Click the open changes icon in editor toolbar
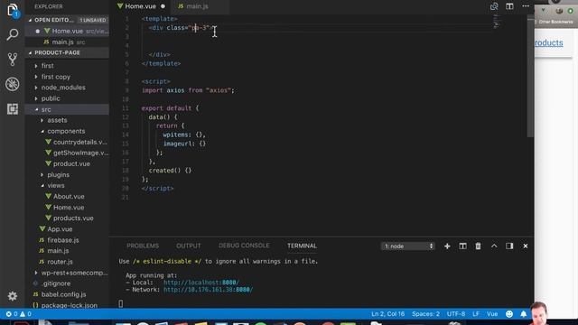Screen dimensions: 578x325 pos(494,6)
